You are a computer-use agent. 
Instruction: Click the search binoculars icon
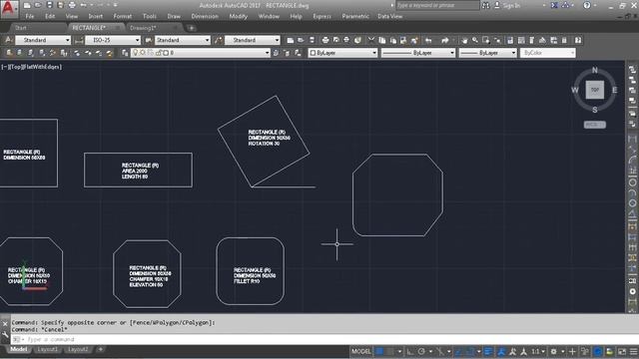[x=486, y=5]
